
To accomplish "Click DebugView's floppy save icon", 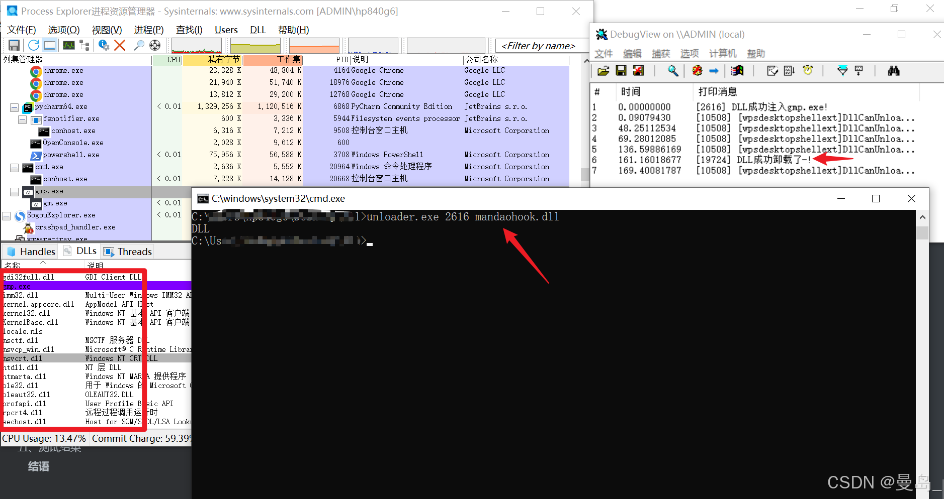I will click(x=621, y=71).
